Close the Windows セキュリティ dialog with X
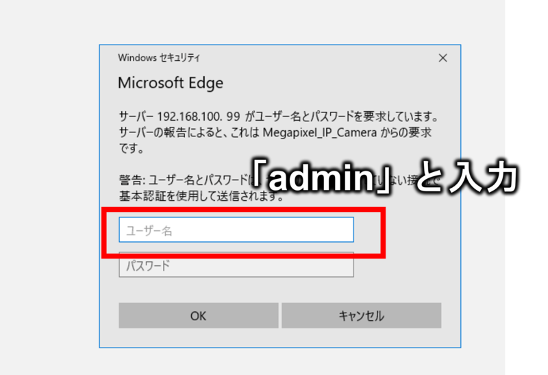548x375 pixels. (443, 58)
